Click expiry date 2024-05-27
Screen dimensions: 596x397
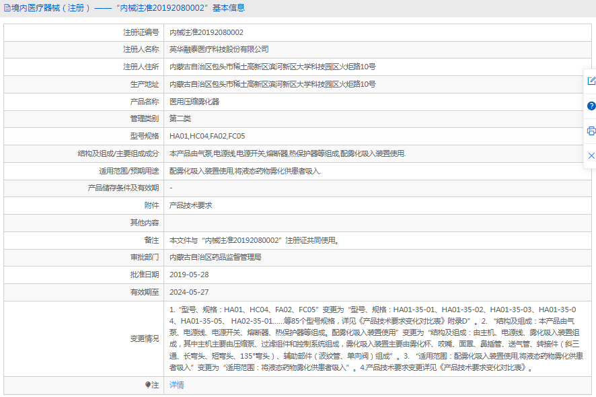point(189,292)
